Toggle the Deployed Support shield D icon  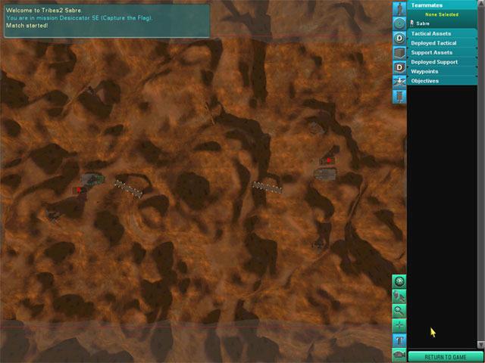[399, 67]
